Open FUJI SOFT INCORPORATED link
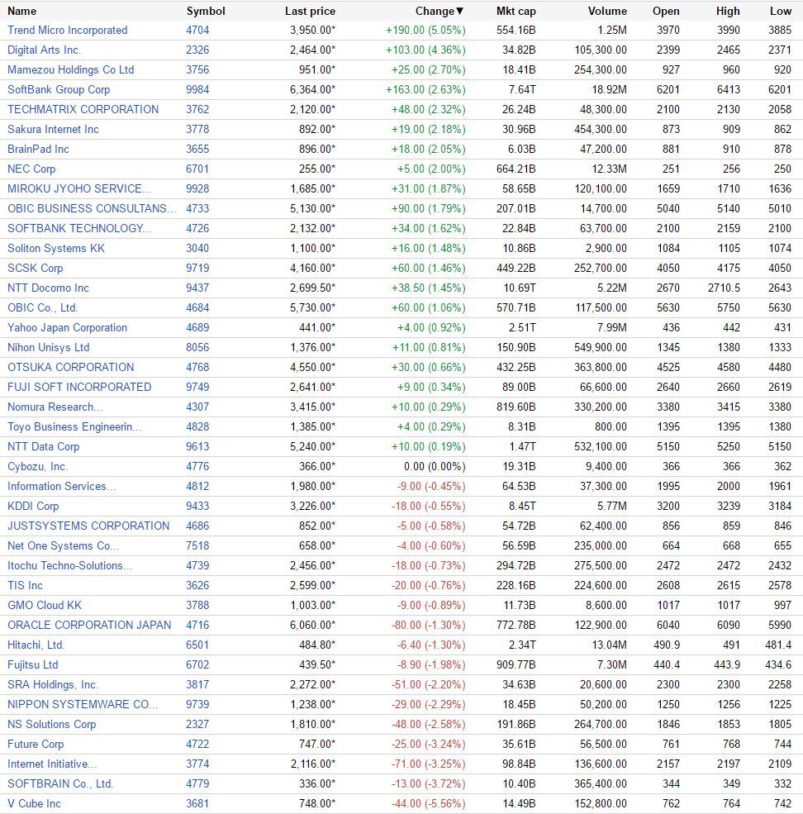 click(79, 387)
